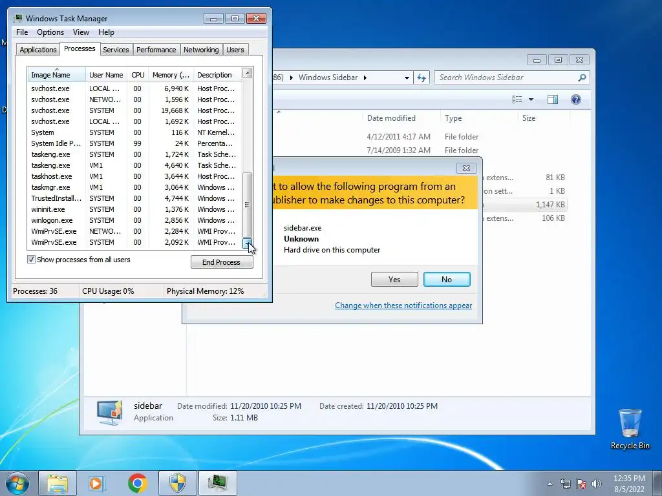Select the Explorer file row sized 1,147 KB

pos(524,205)
